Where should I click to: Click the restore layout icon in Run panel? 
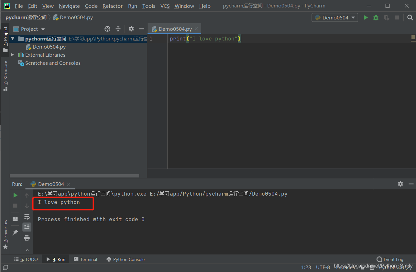pyautogui.click(x=15, y=219)
